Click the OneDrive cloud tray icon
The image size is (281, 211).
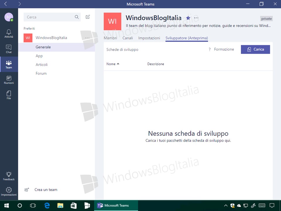point(239,205)
